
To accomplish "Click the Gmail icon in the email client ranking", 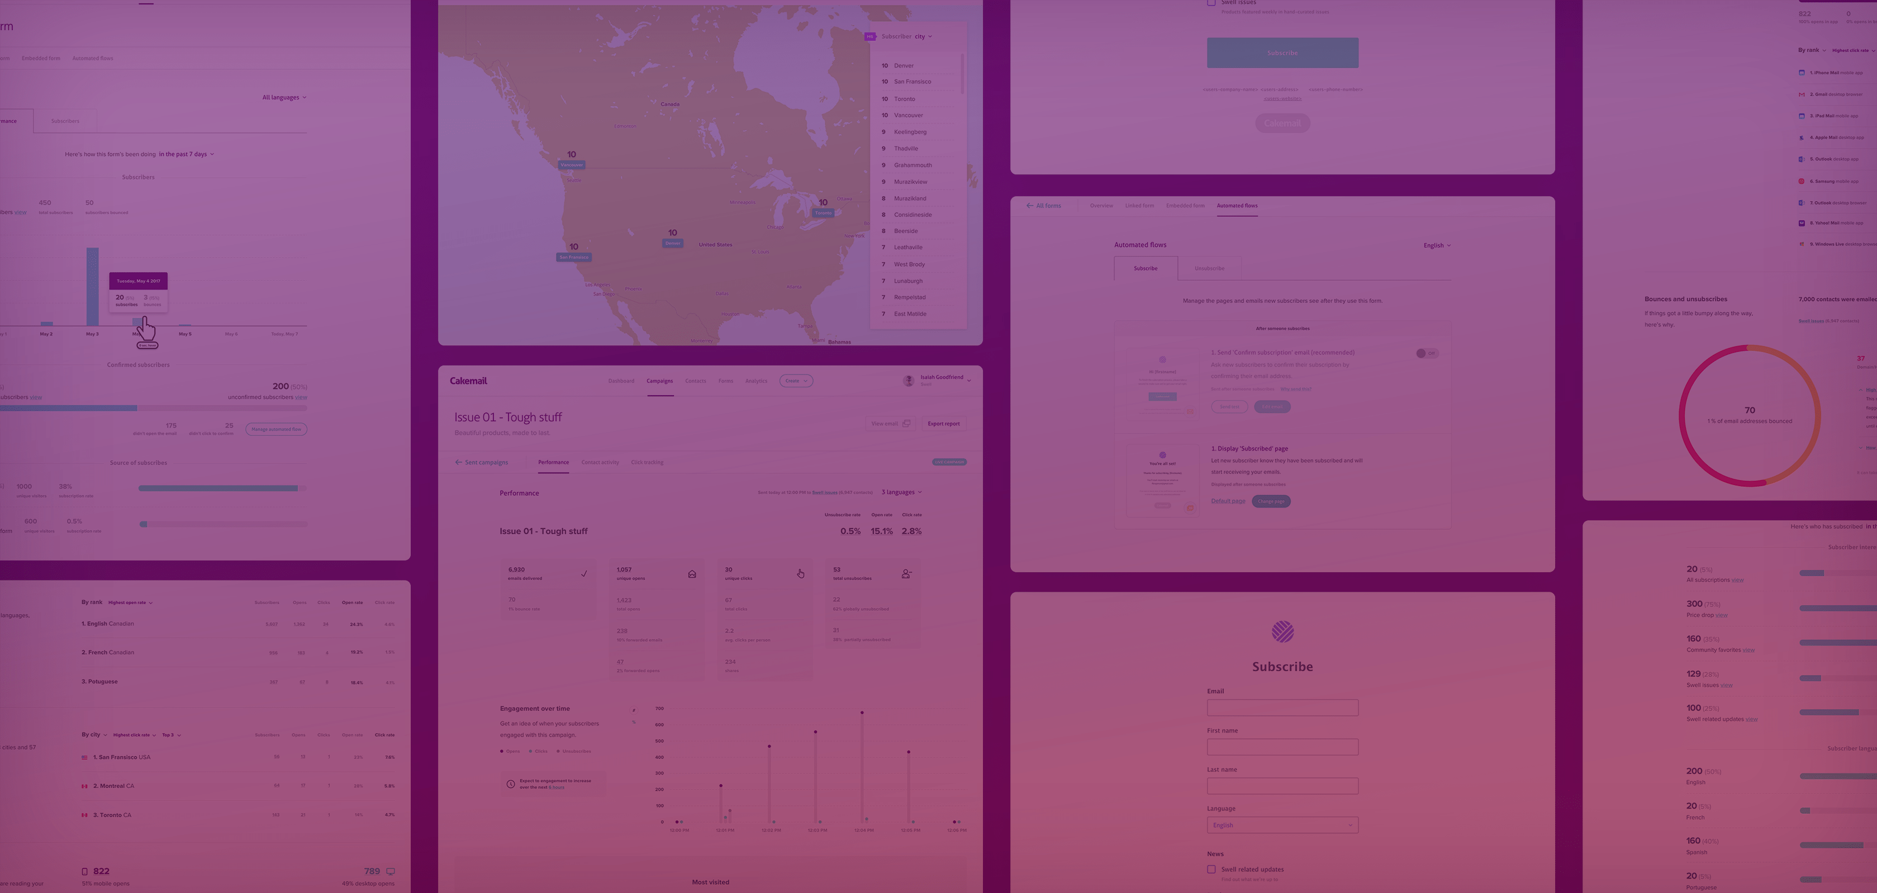I will tap(1801, 94).
